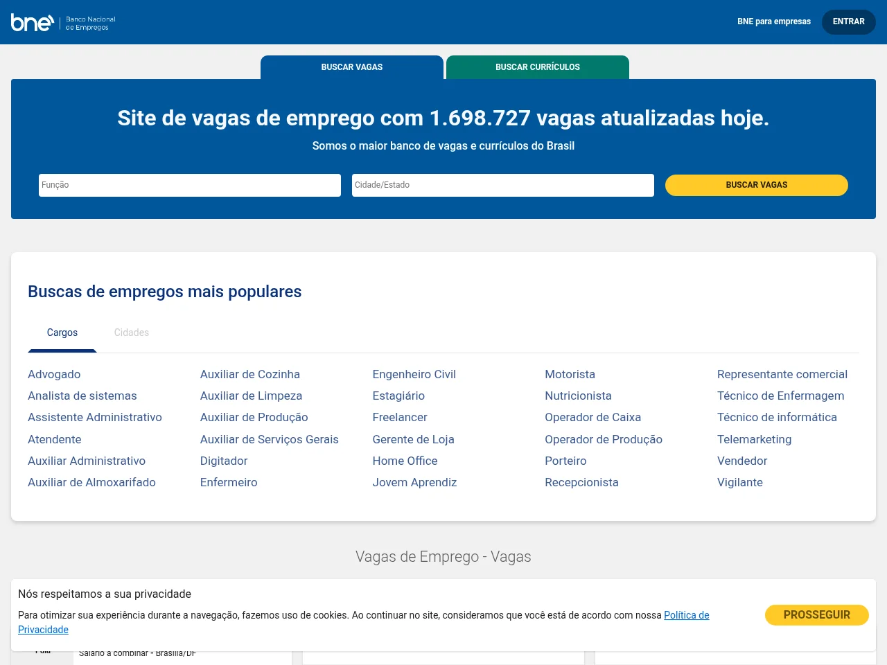Open Técnico de Enfermagem jobs
This screenshot has height=665, width=887.
781,396
